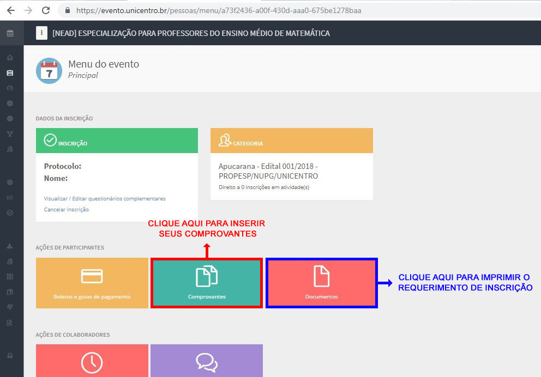
Task: Select the evento.unicentro.br address bar
Action: pyautogui.click(x=219, y=11)
